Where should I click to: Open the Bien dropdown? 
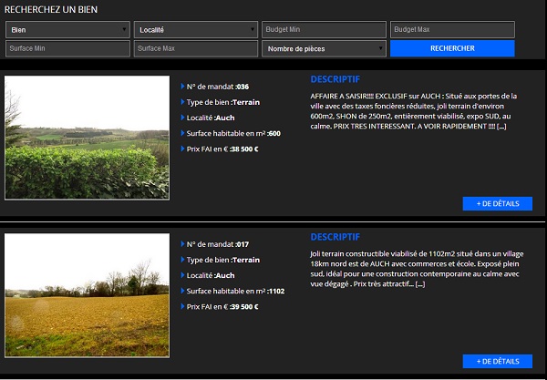pos(67,30)
